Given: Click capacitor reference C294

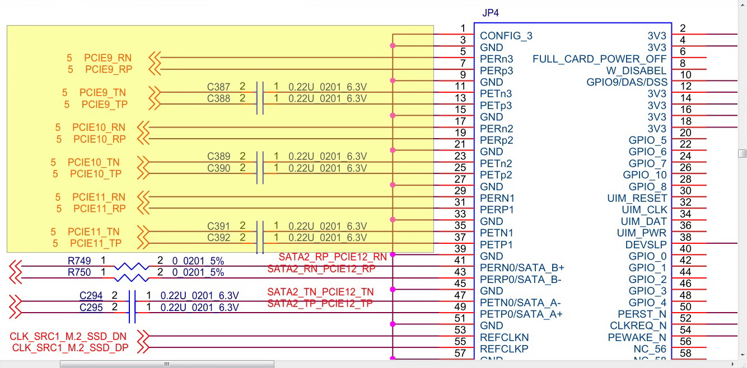Looking at the screenshot, I should tap(91, 295).
